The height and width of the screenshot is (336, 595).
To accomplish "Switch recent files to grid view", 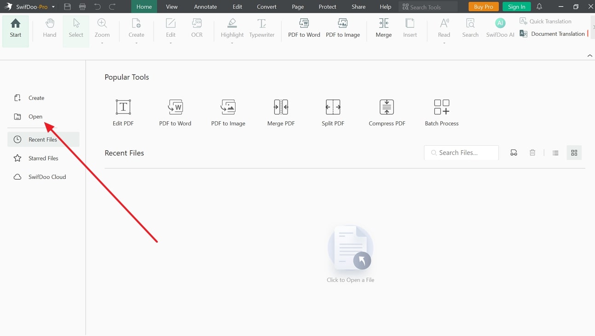I will pyautogui.click(x=574, y=153).
